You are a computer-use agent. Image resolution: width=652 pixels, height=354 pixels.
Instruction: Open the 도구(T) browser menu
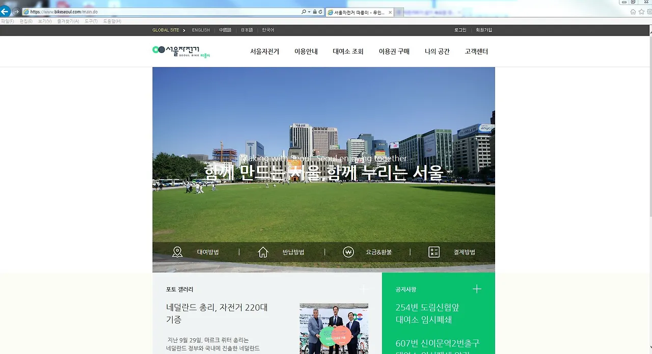point(90,21)
